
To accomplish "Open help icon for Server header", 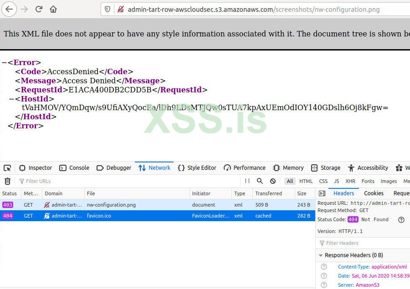I will coord(324,285).
